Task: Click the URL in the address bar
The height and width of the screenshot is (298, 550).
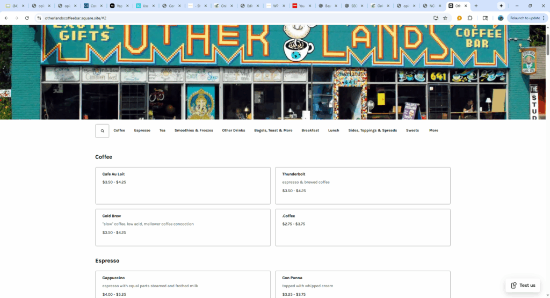Action: coord(75,18)
